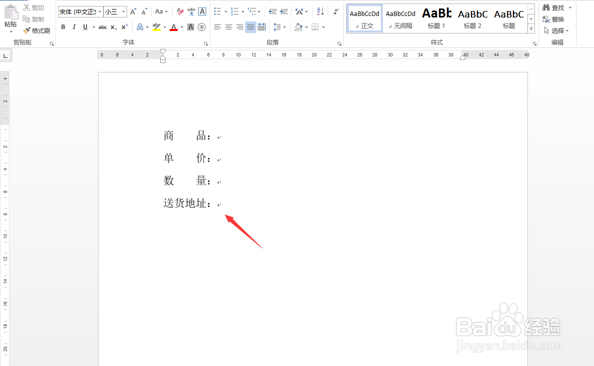Image resolution: width=594 pixels, height=366 pixels.
Task: Align text right
Action: pyautogui.click(x=239, y=27)
